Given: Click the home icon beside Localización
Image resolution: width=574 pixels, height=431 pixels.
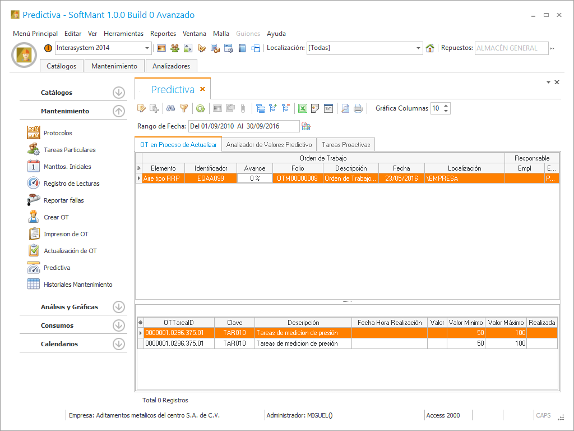Looking at the screenshot, I should coord(430,48).
